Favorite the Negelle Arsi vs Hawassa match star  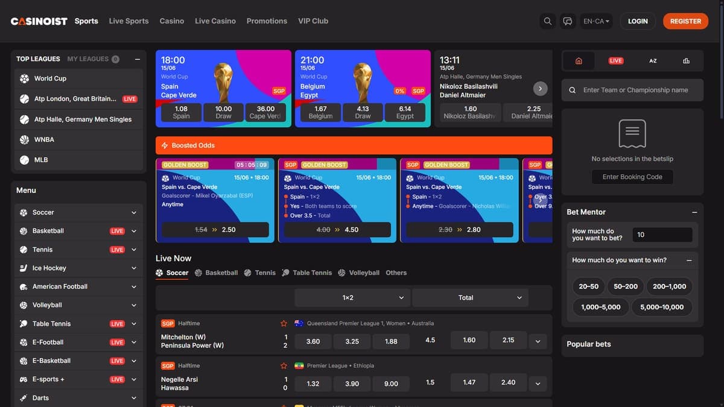(x=284, y=365)
